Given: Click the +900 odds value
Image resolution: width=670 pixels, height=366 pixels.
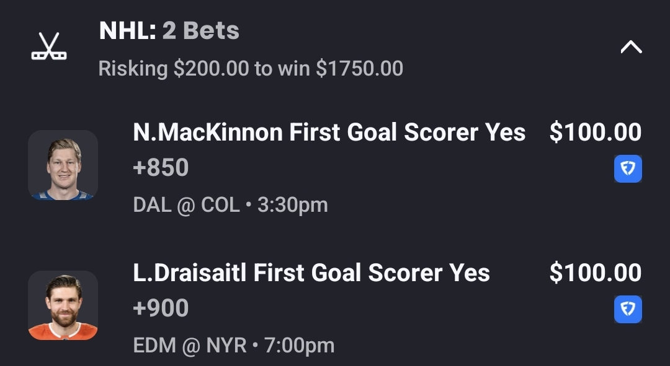Looking at the screenshot, I should point(161,308).
